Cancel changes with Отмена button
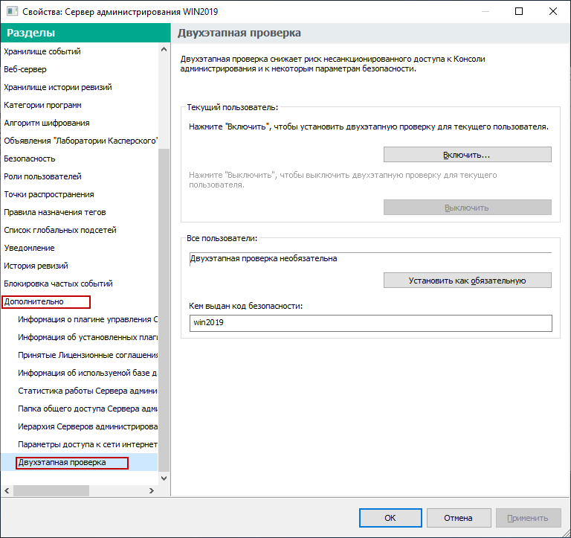Image resolution: width=571 pixels, height=538 pixels. click(459, 518)
